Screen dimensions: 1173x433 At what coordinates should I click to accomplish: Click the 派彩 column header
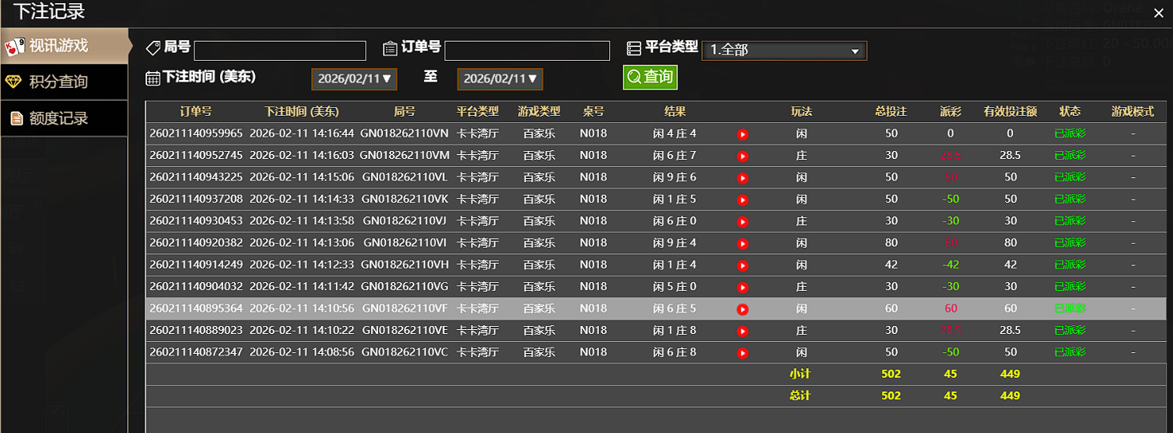951,112
